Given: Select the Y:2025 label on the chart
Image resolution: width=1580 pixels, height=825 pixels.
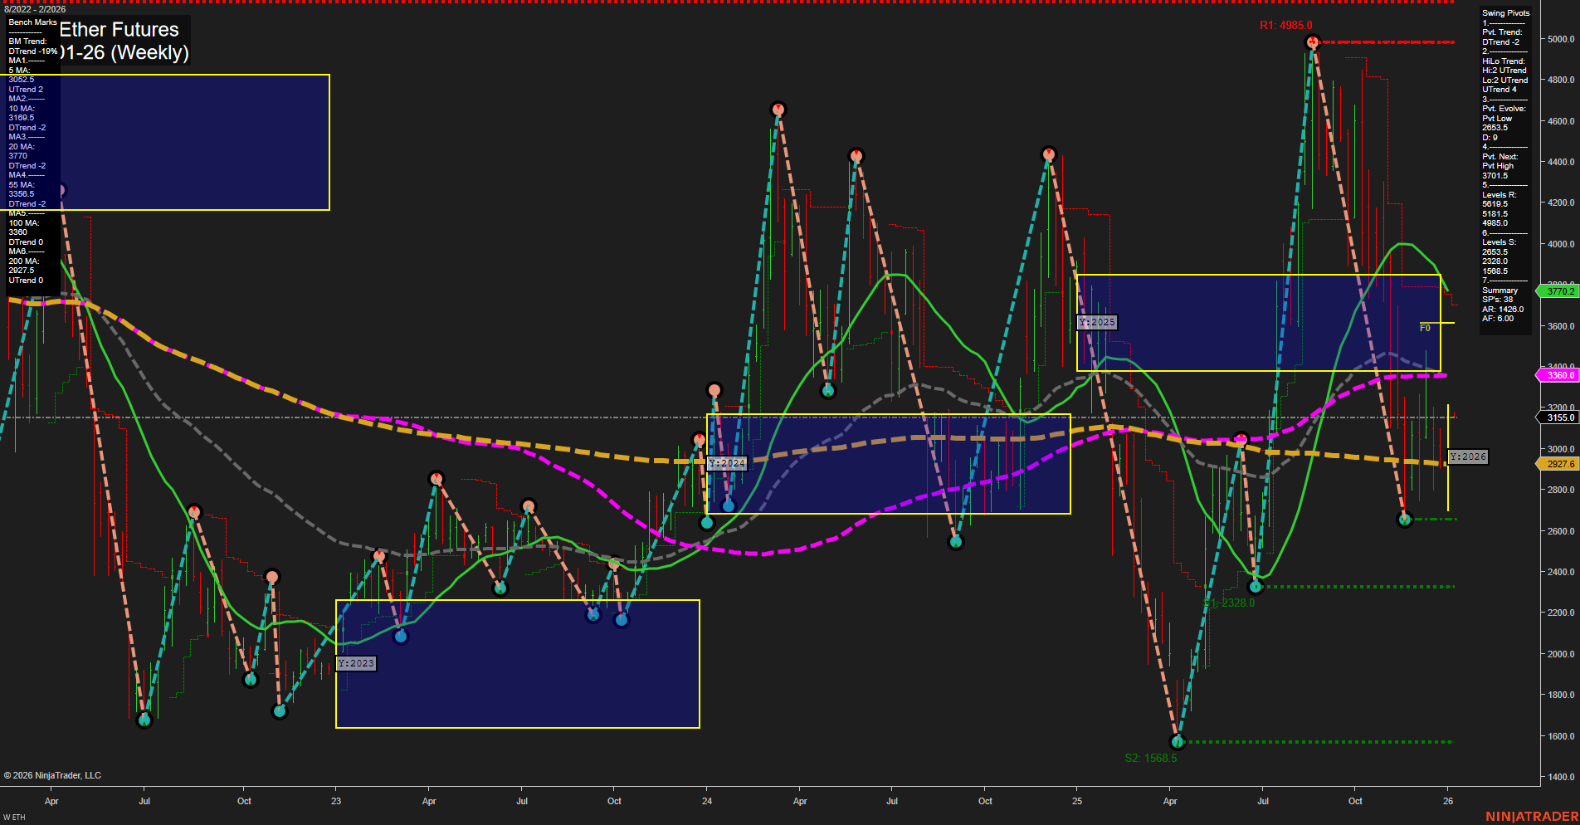Looking at the screenshot, I should (x=1097, y=321).
